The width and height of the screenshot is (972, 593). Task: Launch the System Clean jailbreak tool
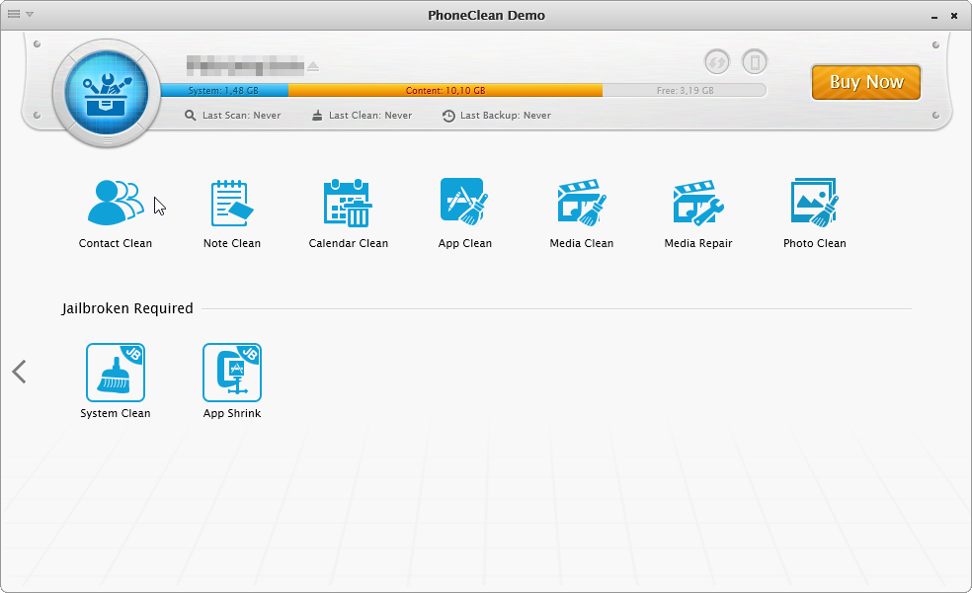click(x=116, y=381)
